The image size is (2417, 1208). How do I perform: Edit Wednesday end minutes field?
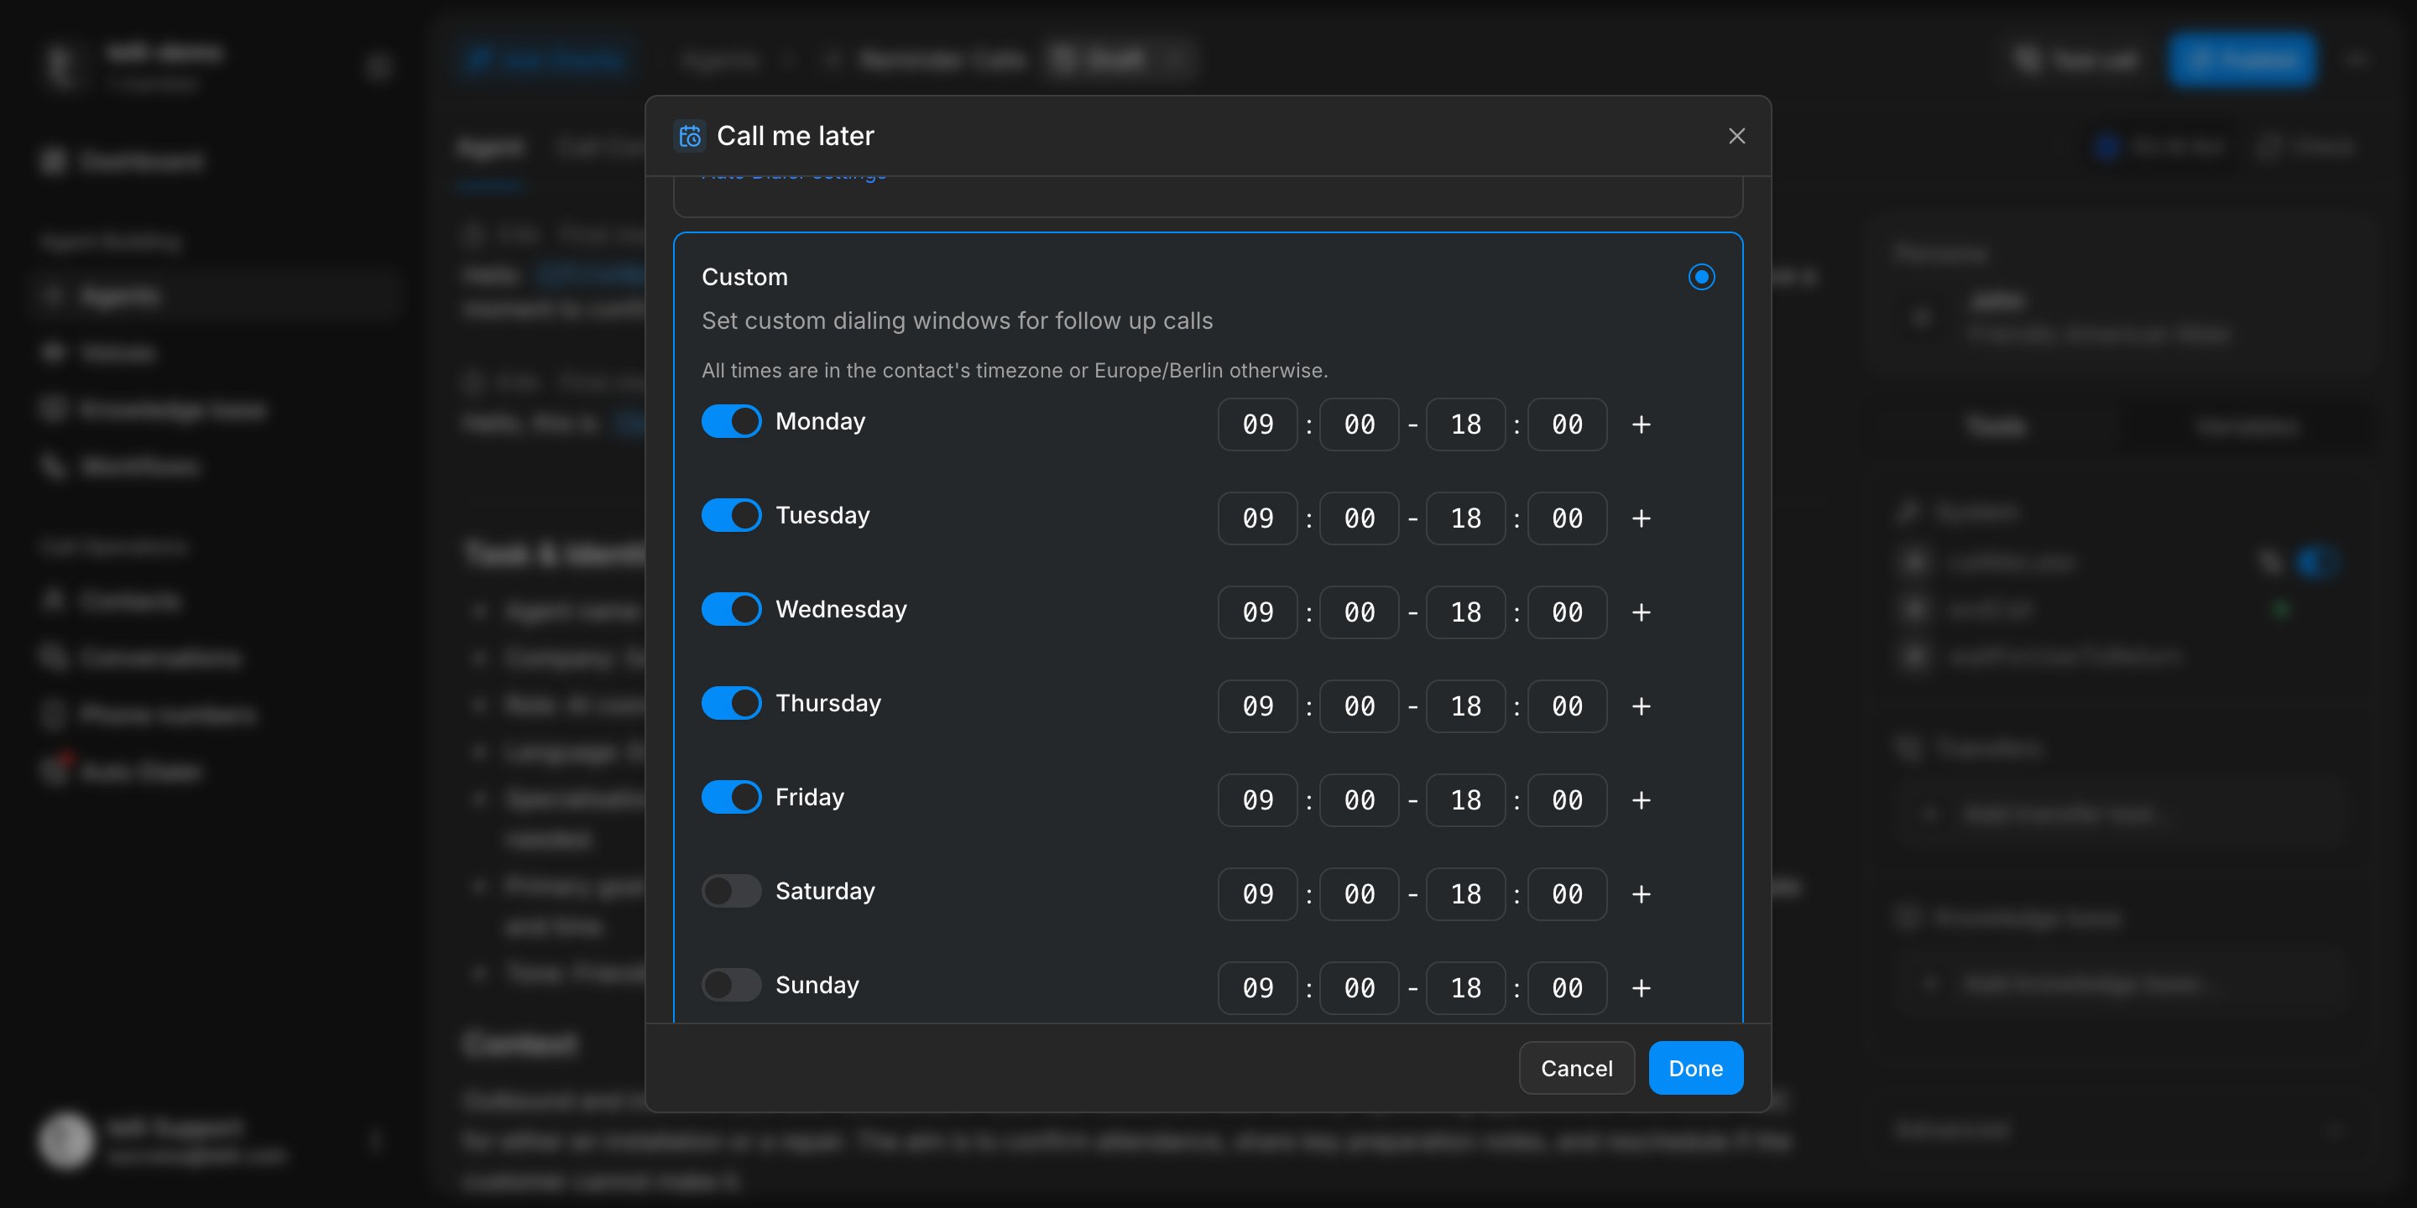1567,612
